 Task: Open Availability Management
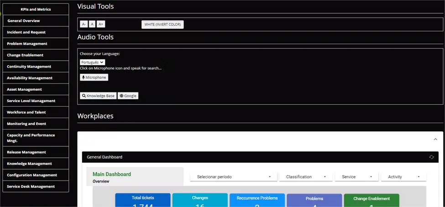[x=36, y=78]
